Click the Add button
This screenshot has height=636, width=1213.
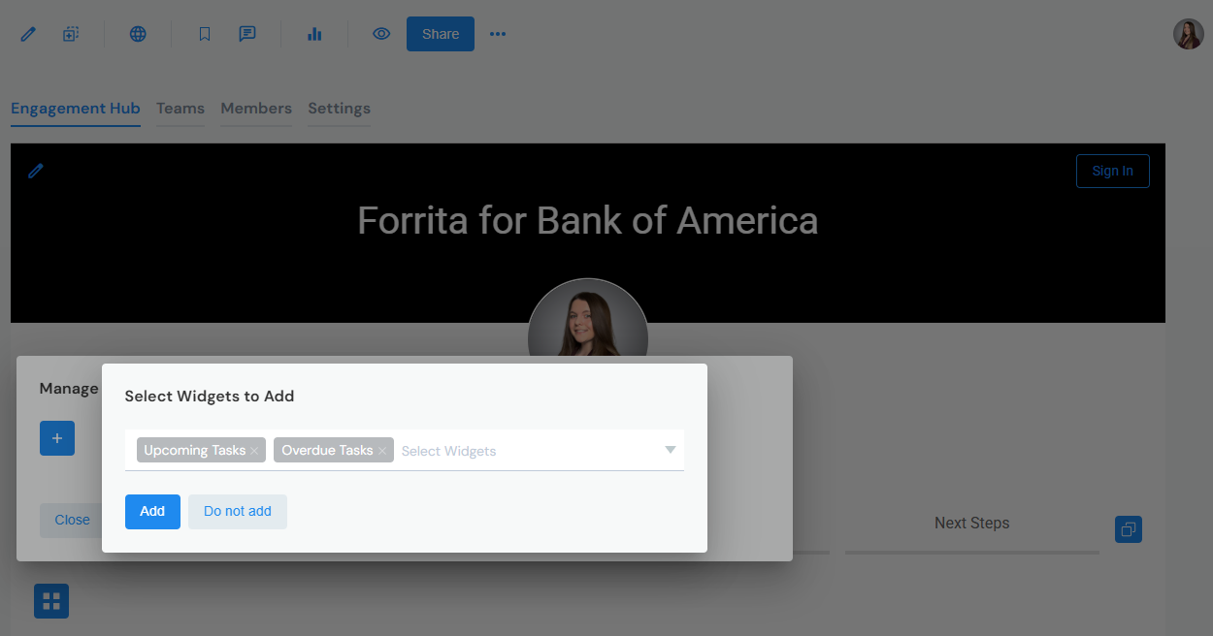(152, 511)
